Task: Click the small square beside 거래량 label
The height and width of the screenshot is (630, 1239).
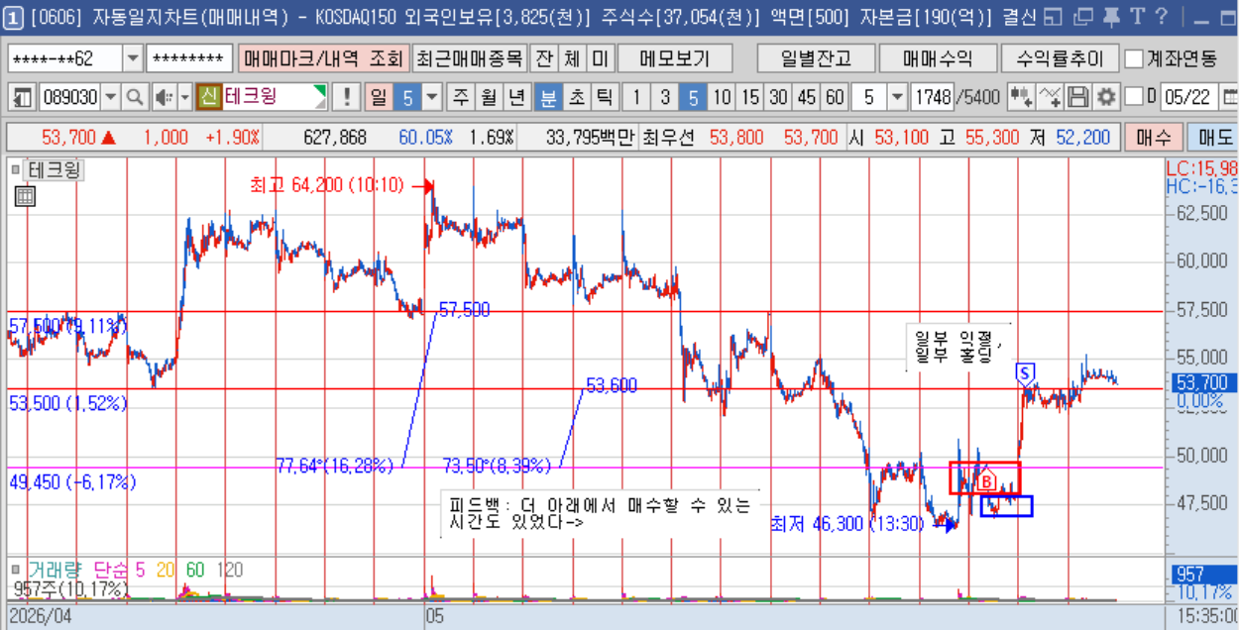Action: point(15,570)
